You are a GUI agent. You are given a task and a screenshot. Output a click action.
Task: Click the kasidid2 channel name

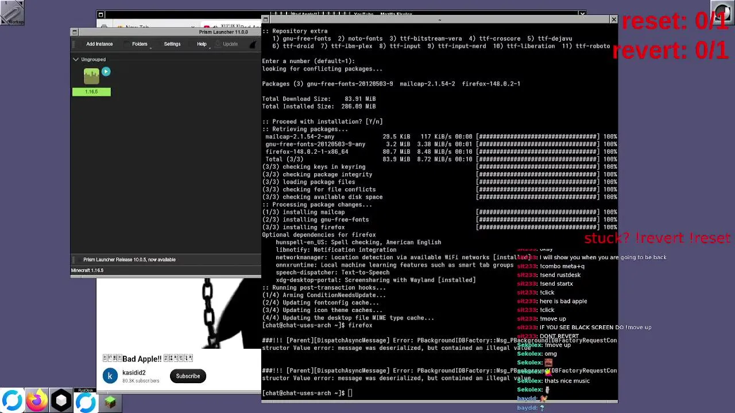134,373
